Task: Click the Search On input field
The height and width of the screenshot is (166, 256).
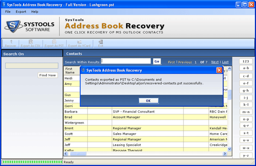Action: pyautogui.click(x=32, y=66)
